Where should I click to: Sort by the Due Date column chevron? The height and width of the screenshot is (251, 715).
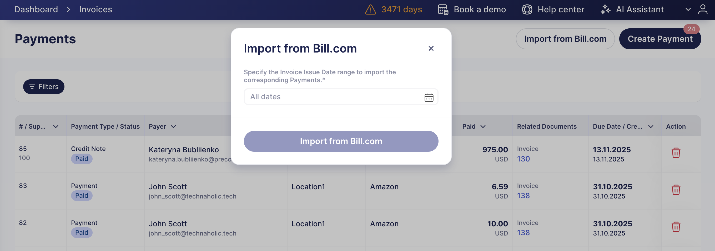click(x=651, y=127)
